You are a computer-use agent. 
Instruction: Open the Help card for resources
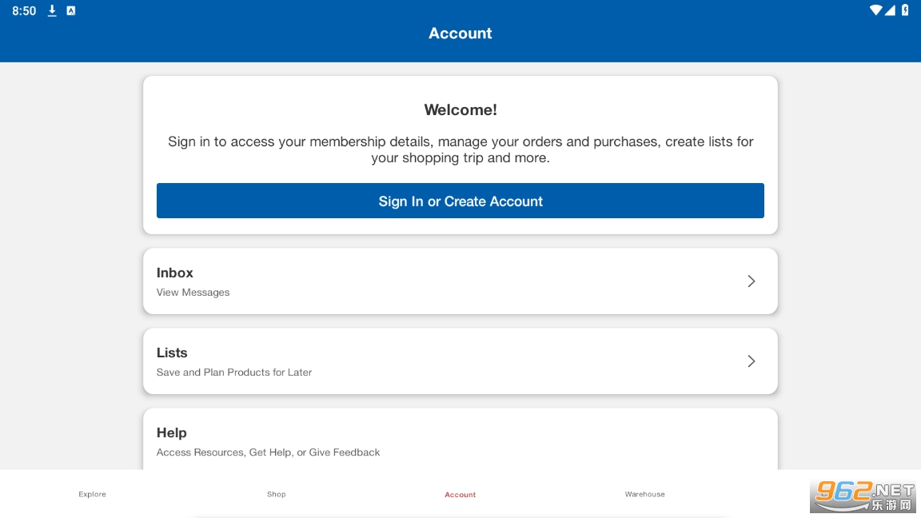[x=460, y=440]
